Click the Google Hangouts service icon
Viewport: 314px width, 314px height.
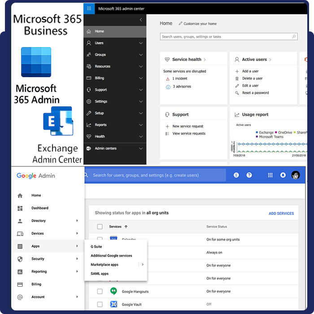(x=113, y=291)
